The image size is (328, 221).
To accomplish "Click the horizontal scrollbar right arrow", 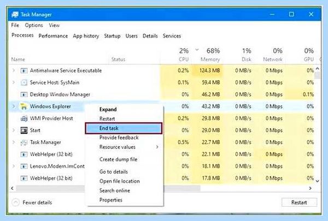I will (311, 188).
